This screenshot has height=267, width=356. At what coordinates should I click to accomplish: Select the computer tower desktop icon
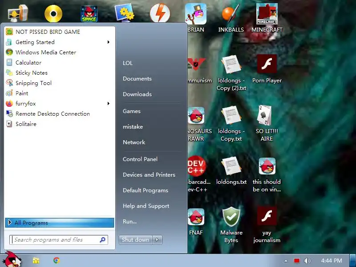coord(18,13)
